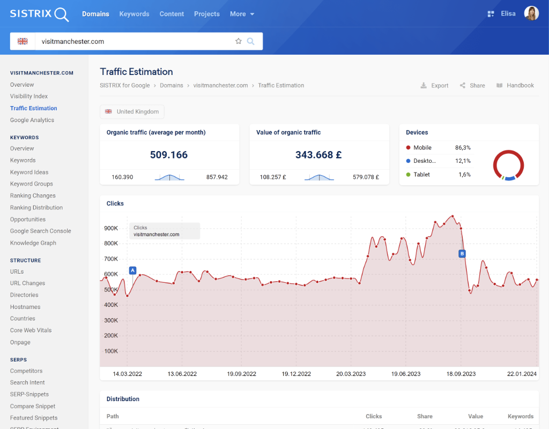Open Keyword Ideas in sidebar

[29, 172]
